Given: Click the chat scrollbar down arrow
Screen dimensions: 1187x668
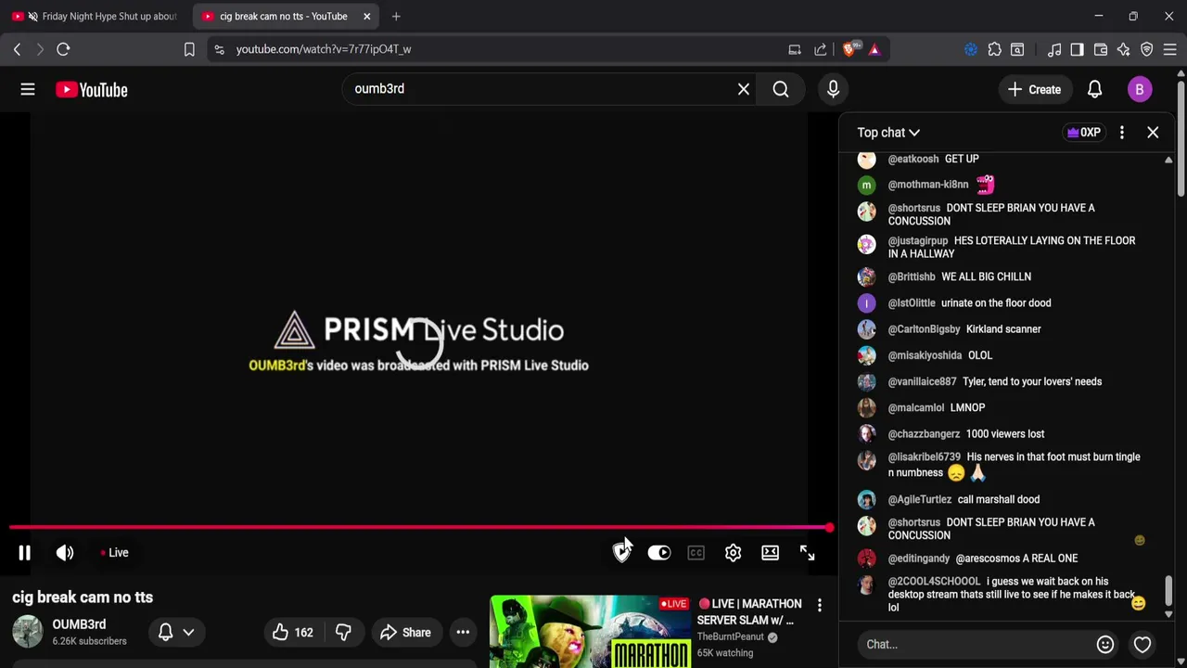Looking at the screenshot, I should pos(1168,614).
